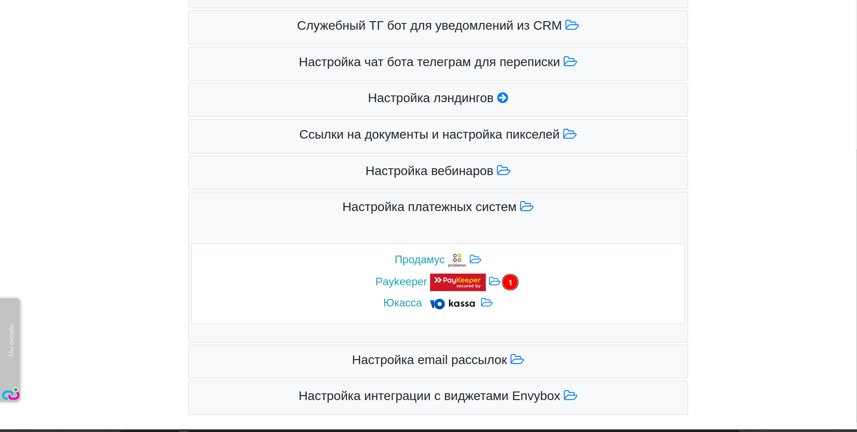Open the Юкасса link

click(402, 303)
